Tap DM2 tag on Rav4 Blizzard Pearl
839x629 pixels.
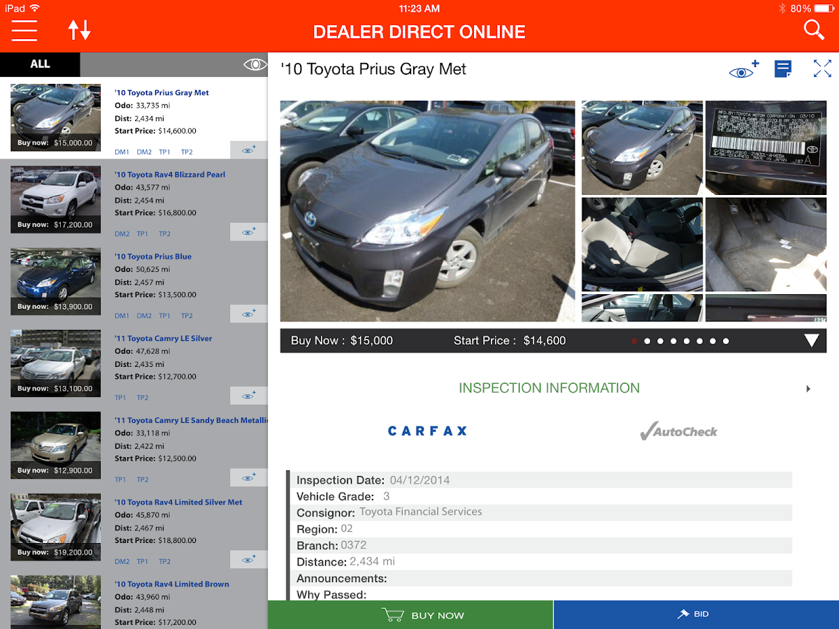(x=122, y=233)
